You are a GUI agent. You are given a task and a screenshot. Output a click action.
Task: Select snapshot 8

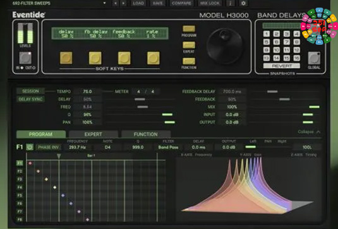coord(296,42)
